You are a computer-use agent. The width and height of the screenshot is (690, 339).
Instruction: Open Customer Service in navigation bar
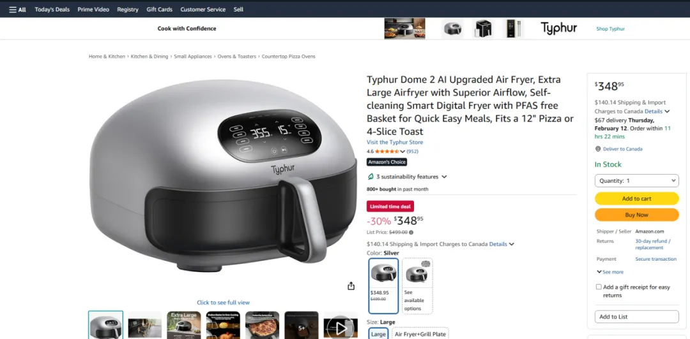203,9
